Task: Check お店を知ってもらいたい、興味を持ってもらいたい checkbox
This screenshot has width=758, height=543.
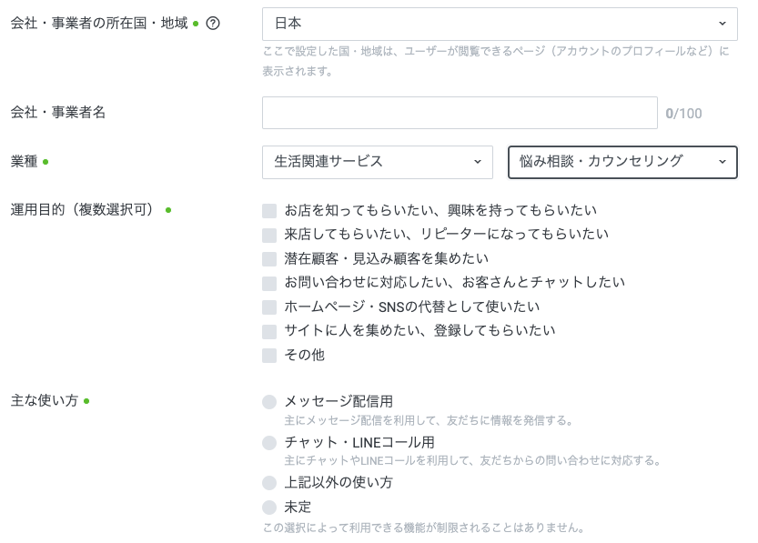Action: (x=269, y=211)
